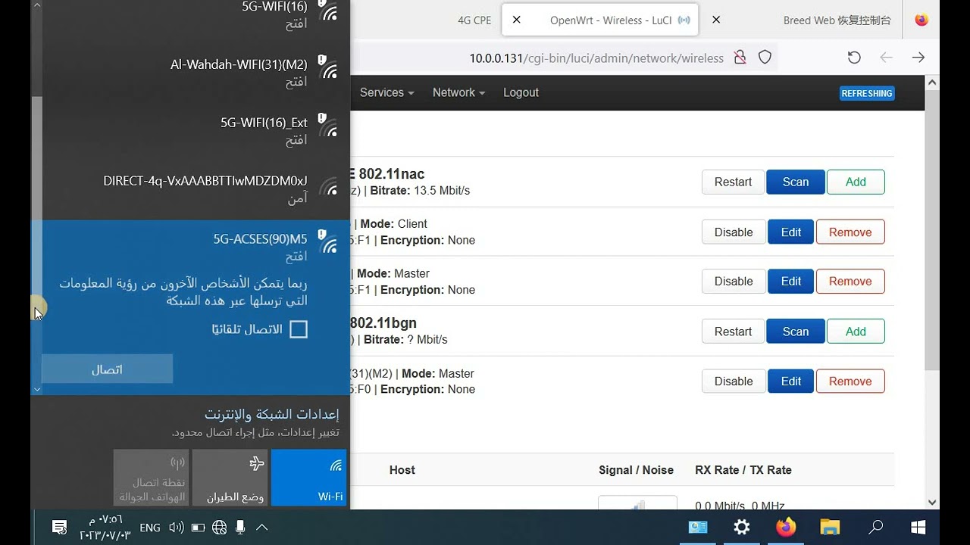
Task: Click Wi-Fi list scroll down arrow
Action: pos(36,389)
